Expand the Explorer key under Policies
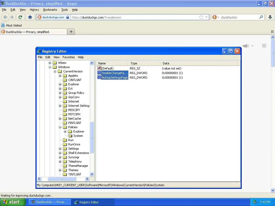The height and width of the screenshot is (206, 275). point(65,131)
